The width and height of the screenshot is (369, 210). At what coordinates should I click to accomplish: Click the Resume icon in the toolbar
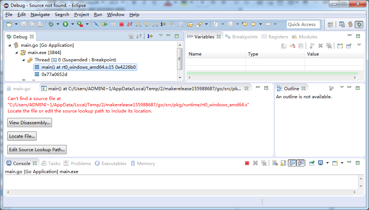click(x=105, y=24)
